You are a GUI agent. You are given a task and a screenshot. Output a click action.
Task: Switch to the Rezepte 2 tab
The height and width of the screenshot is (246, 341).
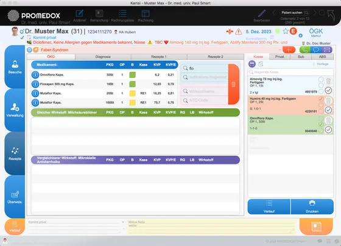pos(216,57)
